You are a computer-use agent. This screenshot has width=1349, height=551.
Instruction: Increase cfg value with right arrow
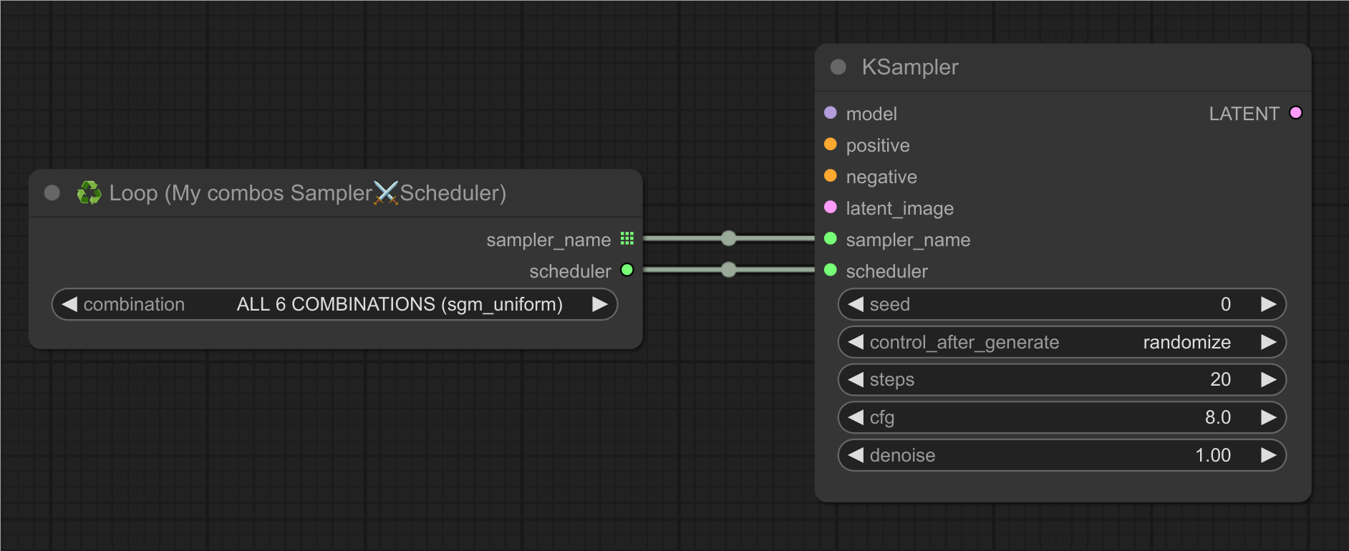pos(1268,418)
